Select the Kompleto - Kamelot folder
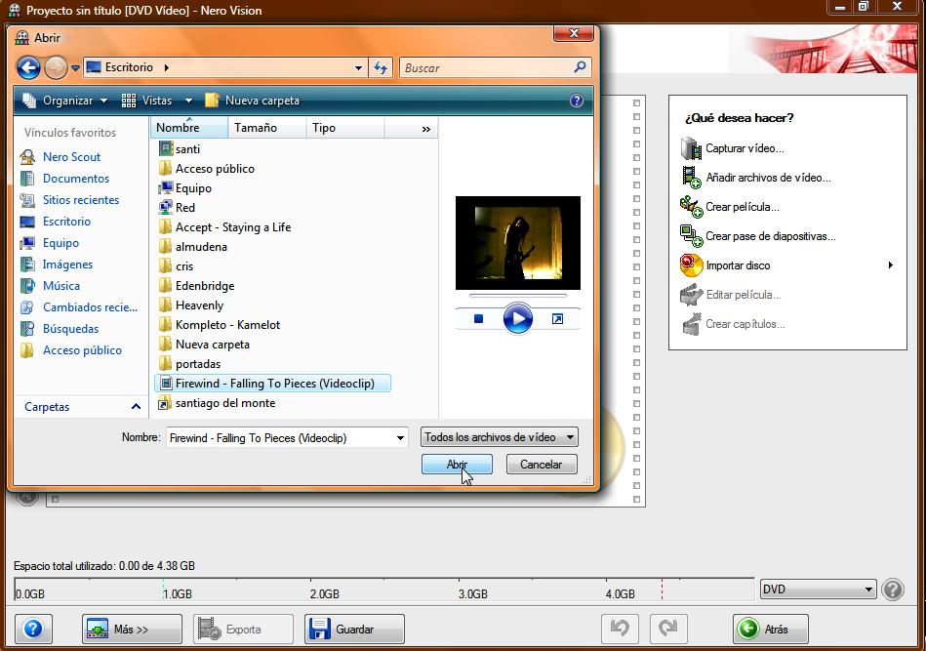Screen dimensions: 926x651 click(220, 324)
